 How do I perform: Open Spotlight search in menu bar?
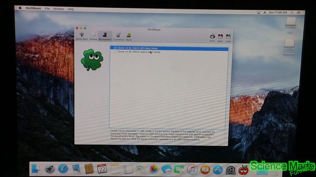point(292,13)
